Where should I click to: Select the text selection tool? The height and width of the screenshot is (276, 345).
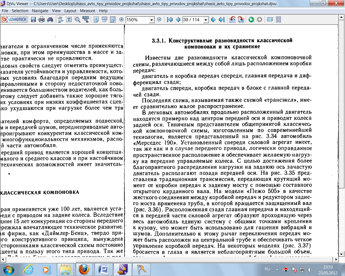pos(69,20)
